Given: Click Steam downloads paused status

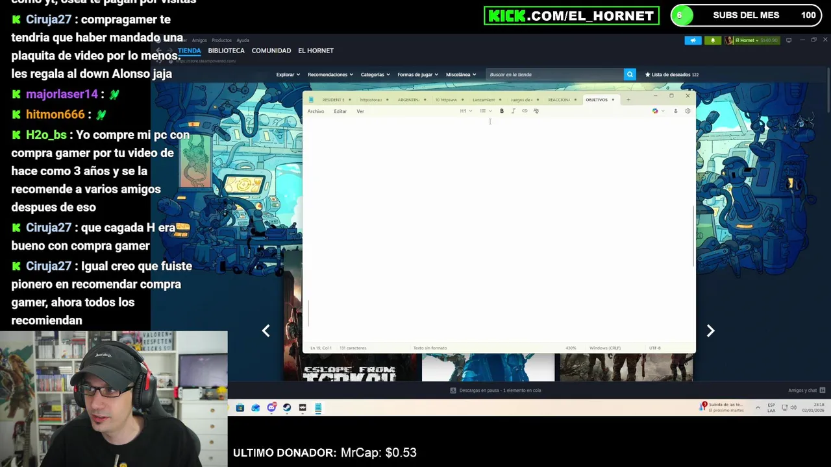Looking at the screenshot, I should point(496,390).
